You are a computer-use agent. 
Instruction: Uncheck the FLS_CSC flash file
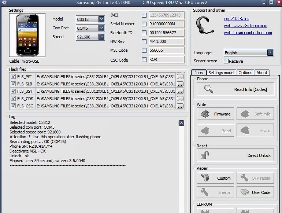click(x=13, y=106)
